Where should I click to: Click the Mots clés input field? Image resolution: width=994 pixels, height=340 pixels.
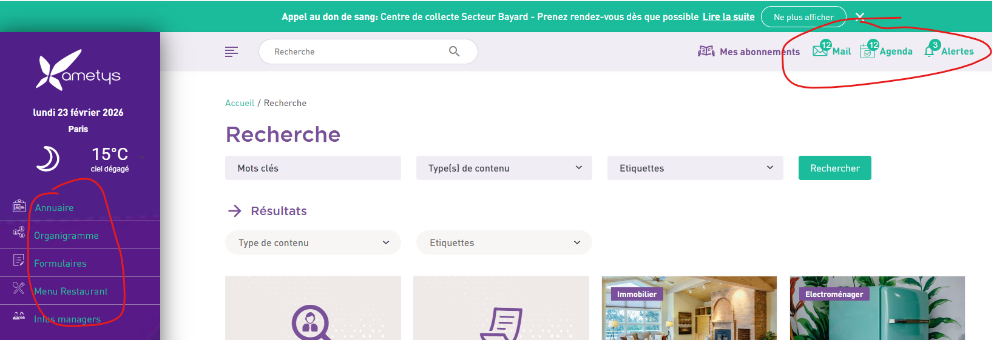point(313,168)
